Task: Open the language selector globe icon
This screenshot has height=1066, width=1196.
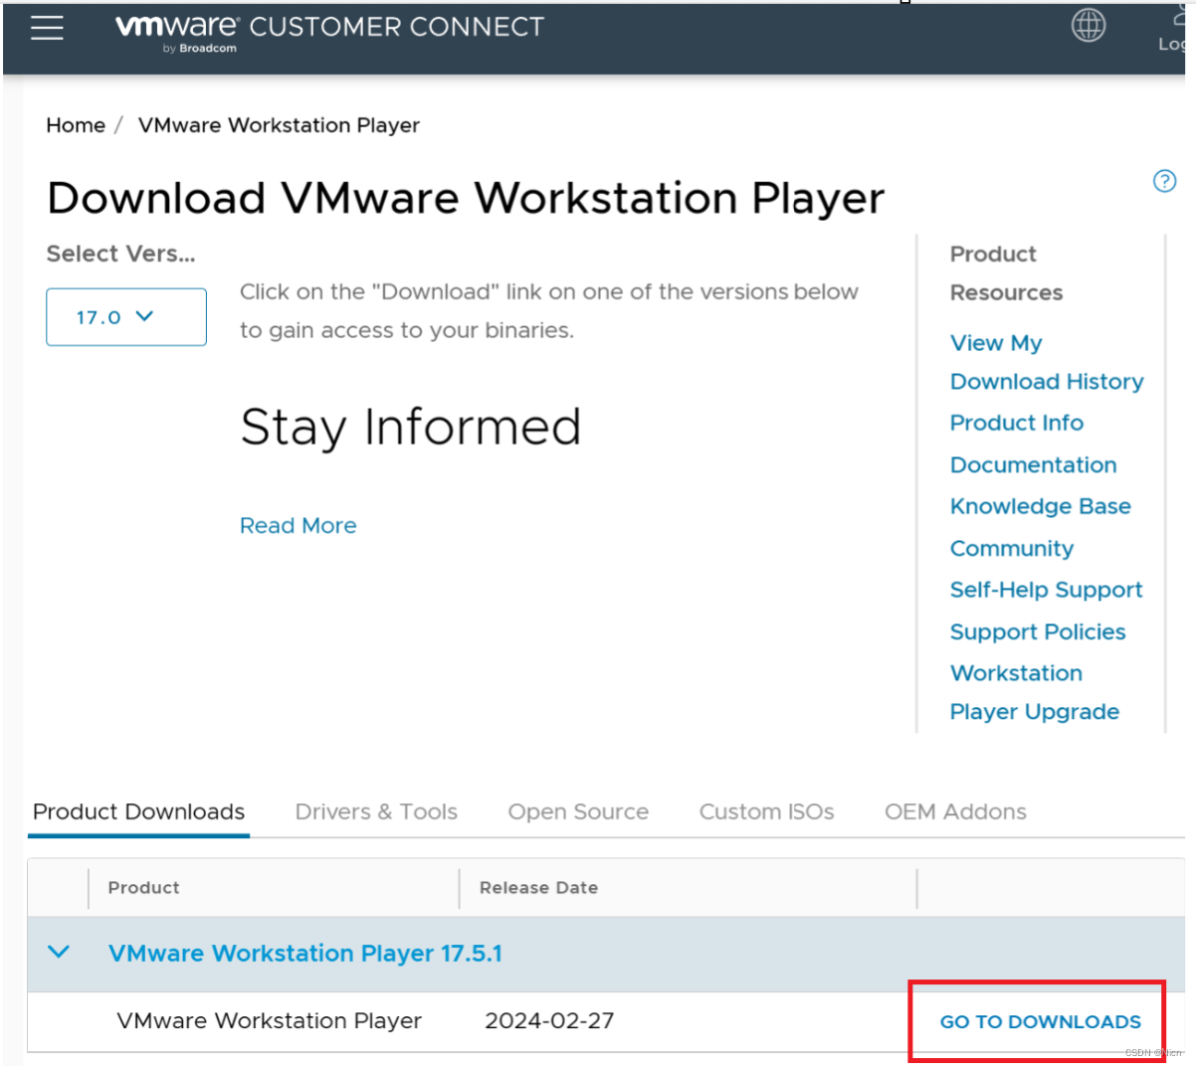Action: (1089, 26)
